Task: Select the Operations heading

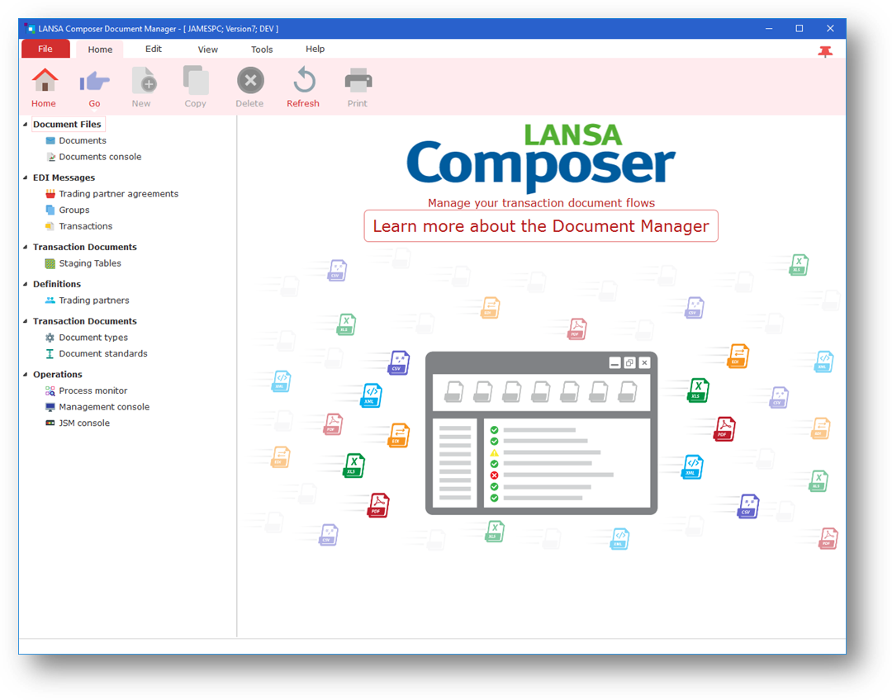Action: pyautogui.click(x=58, y=374)
